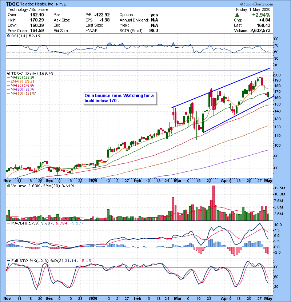
Task: Click the -2.5 label on the MACD axis
Action: coord(277,252)
